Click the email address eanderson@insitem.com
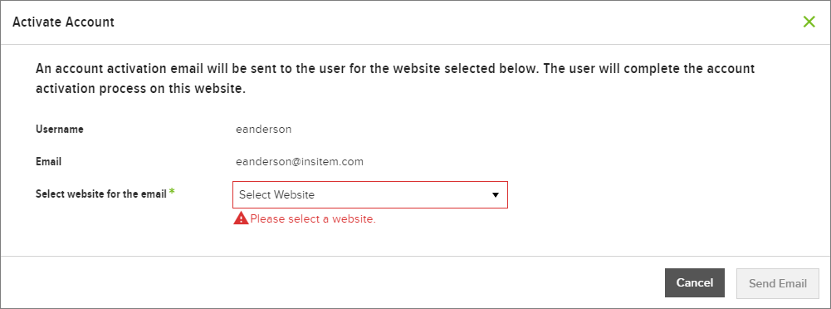The width and height of the screenshot is (831, 309). (300, 162)
